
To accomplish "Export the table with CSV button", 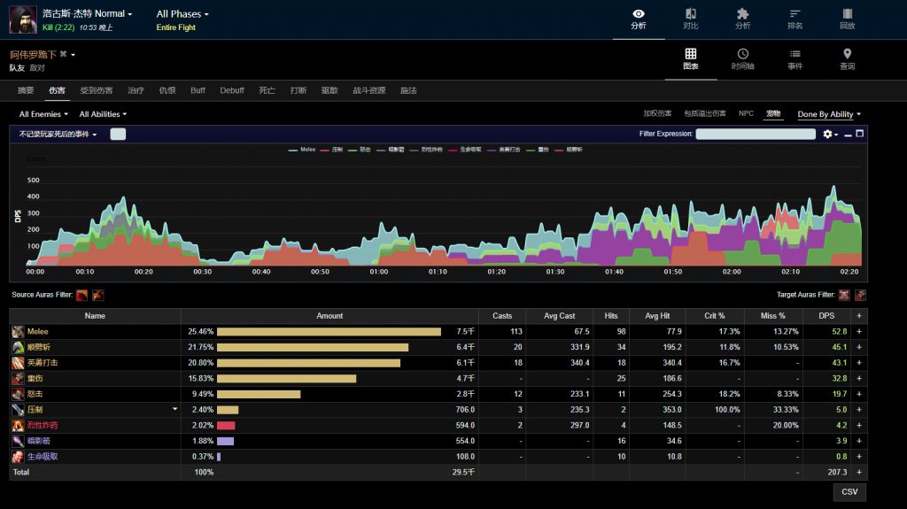I will click(849, 492).
